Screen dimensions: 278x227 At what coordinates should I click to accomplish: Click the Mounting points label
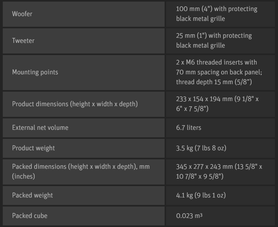pyautogui.click(x=35, y=72)
